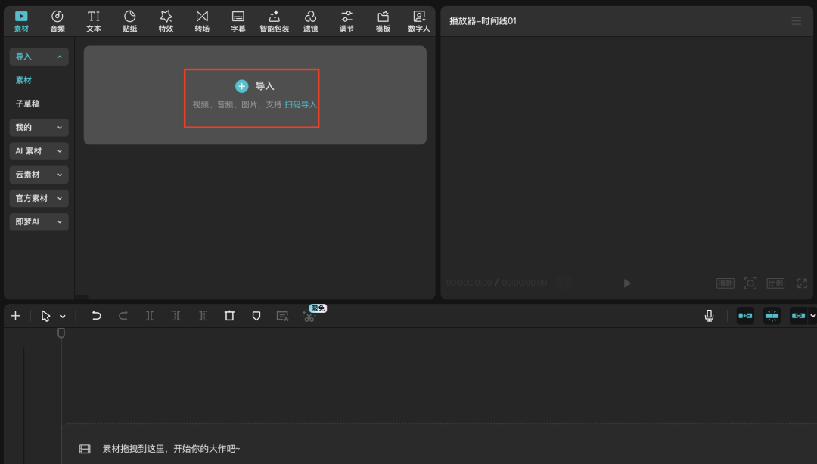The image size is (817, 464).
Task: Expand the 官方素材 section
Action: [39, 199]
